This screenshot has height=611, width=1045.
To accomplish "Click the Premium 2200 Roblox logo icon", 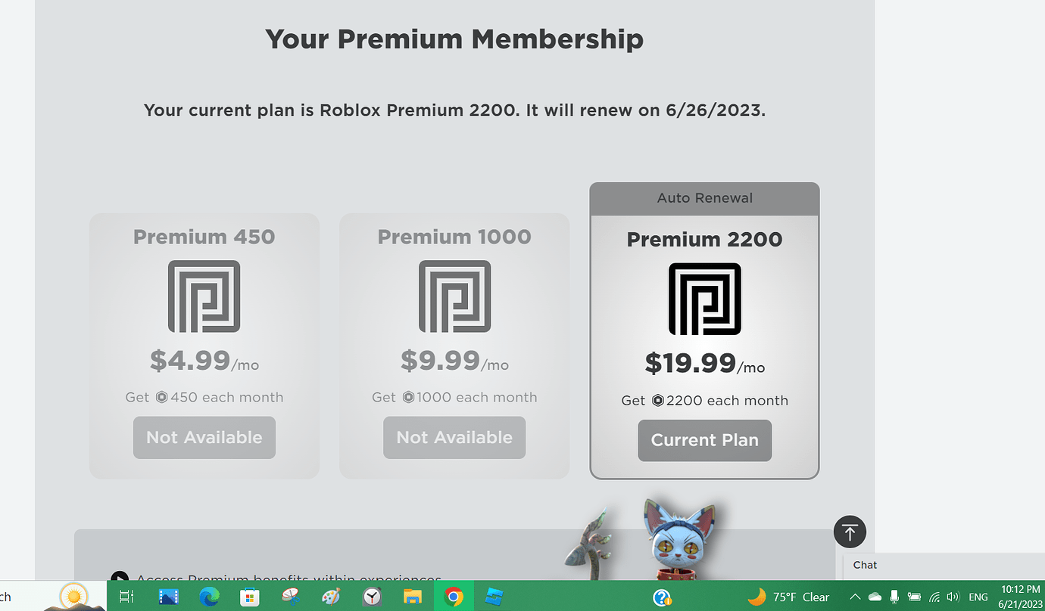I will tap(704, 298).
